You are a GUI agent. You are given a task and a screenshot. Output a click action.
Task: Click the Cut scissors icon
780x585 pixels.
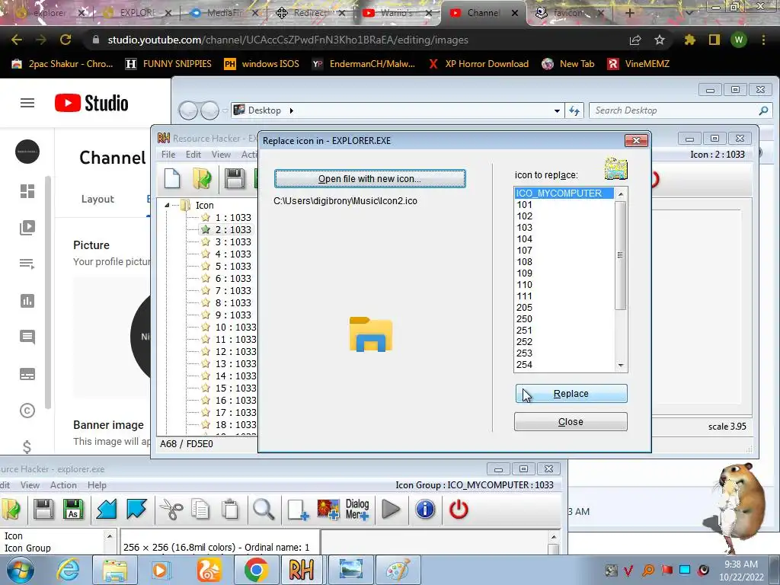pos(171,510)
